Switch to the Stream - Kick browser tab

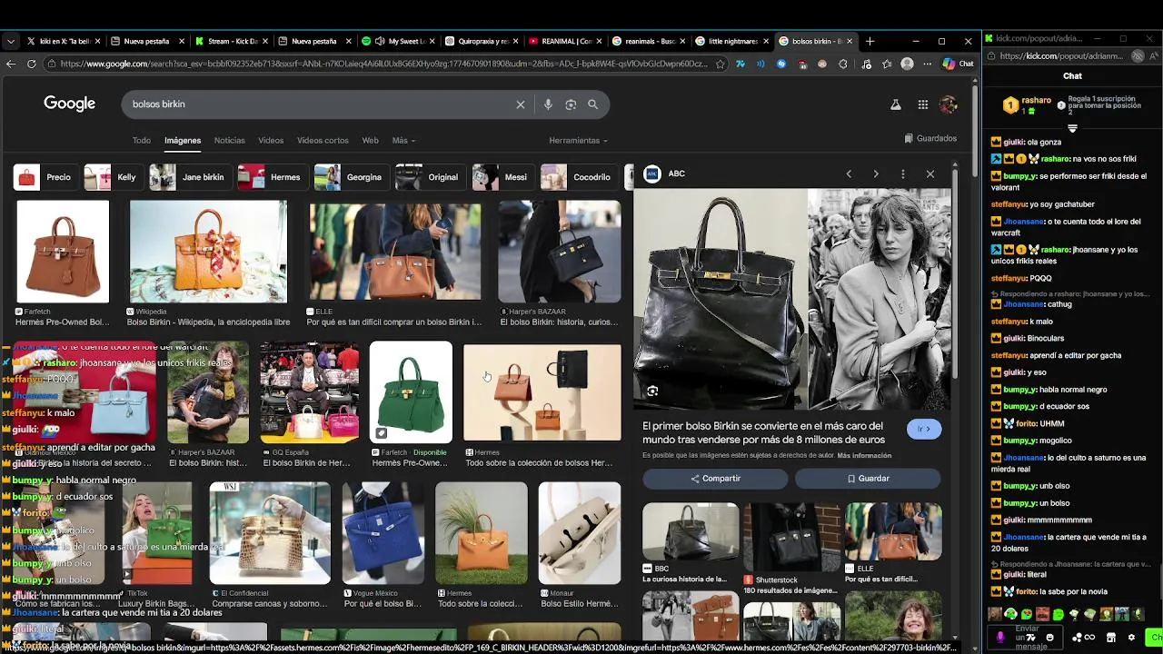[x=230, y=41]
